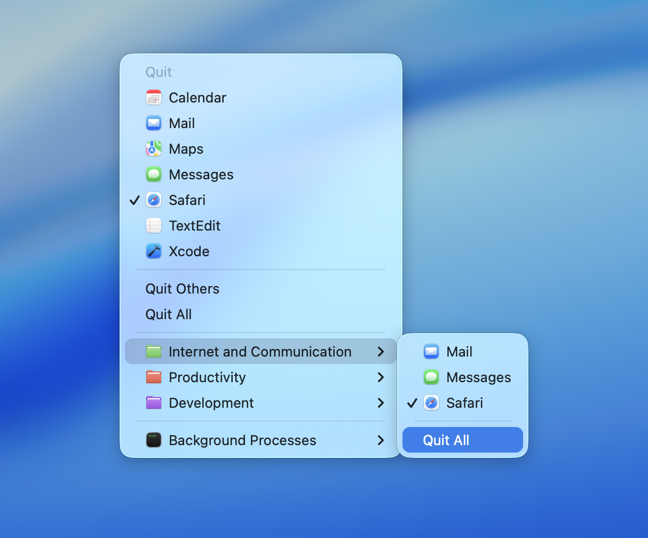Choose Mail in the main Quit list
This screenshot has height=538, width=648.
181,123
